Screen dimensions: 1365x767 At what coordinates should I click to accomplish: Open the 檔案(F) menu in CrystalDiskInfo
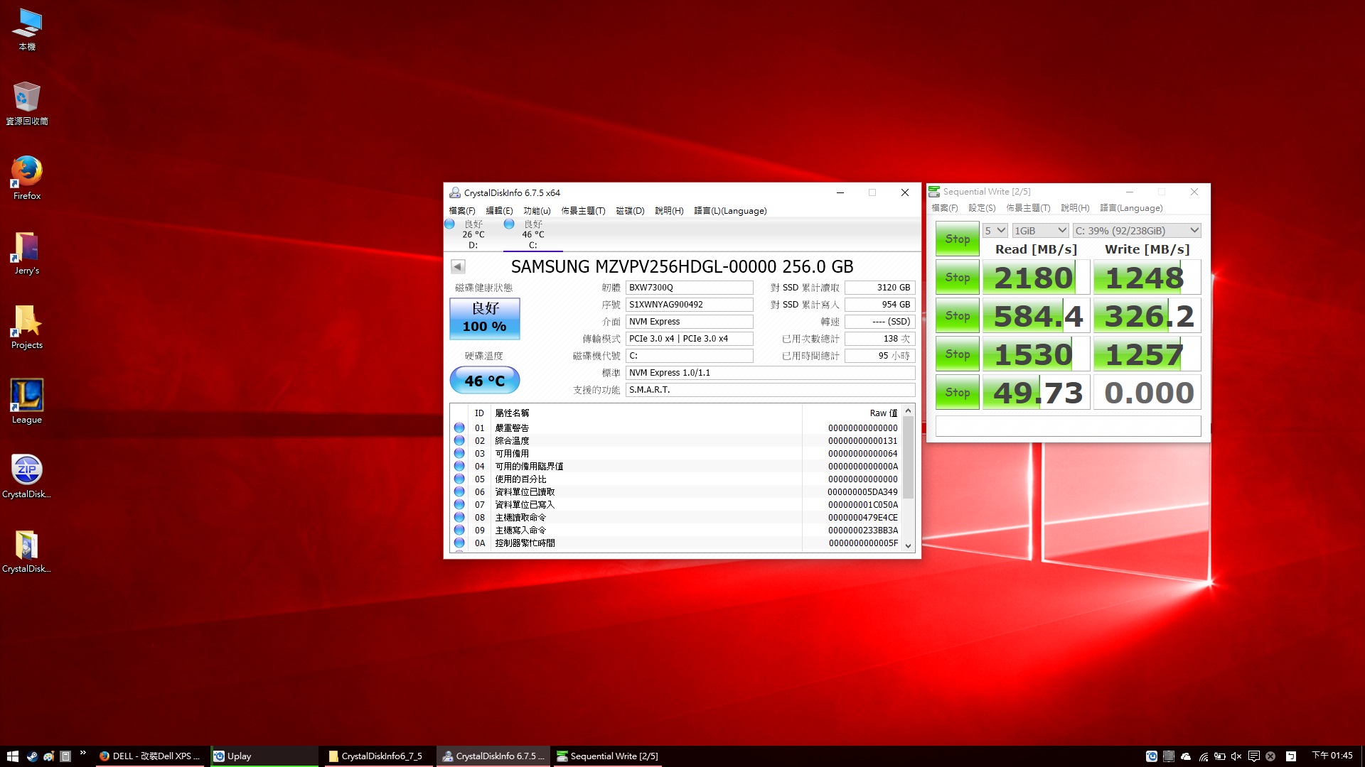pyautogui.click(x=462, y=211)
